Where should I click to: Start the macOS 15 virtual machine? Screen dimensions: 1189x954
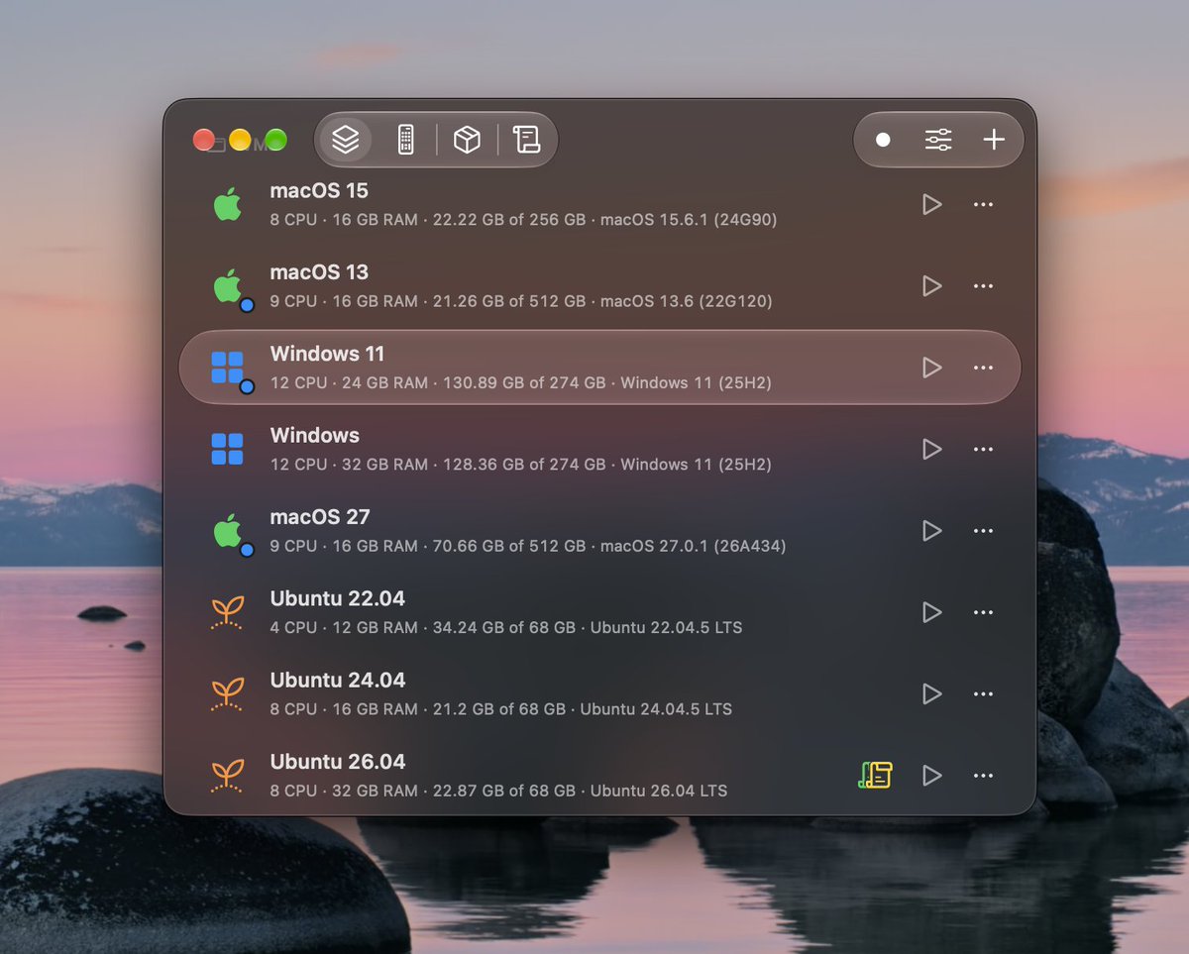[931, 204]
